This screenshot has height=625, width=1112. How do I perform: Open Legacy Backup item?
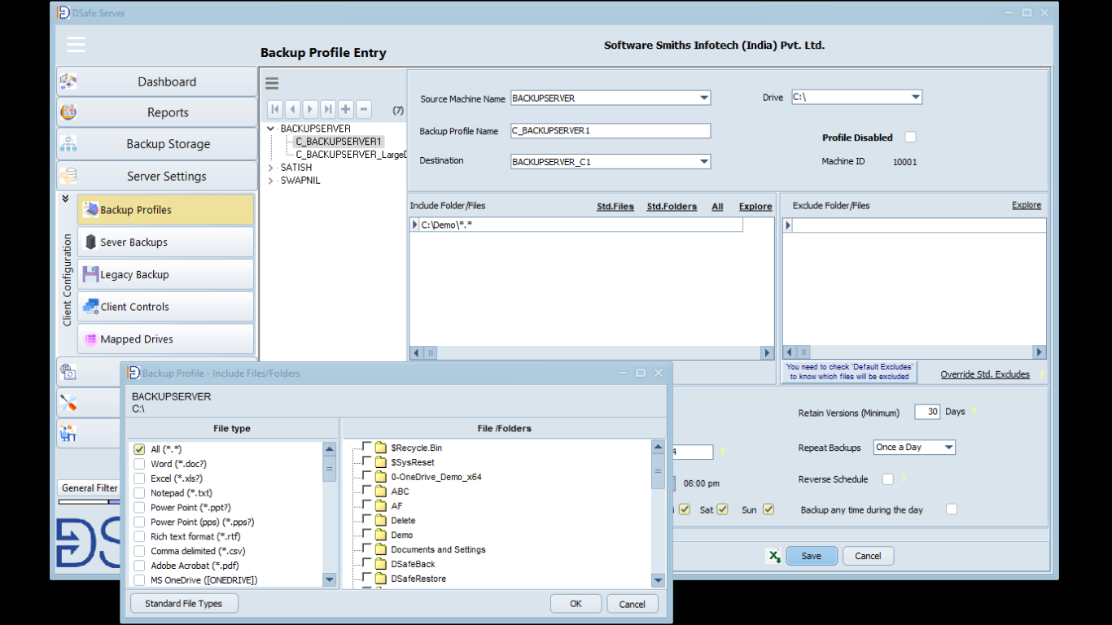pyautogui.click(x=165, y=274)
